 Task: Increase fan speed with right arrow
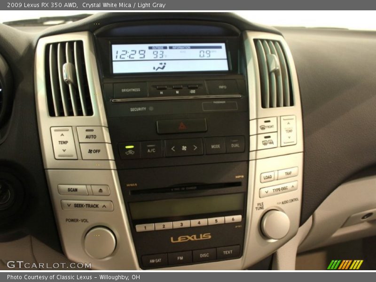195,148
